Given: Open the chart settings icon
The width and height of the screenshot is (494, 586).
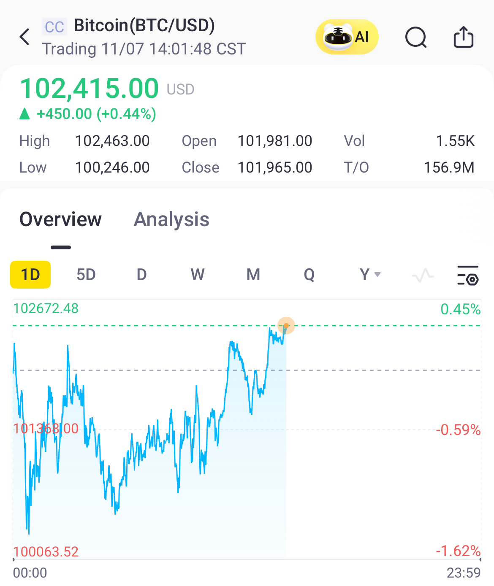Looking at the screenshot, I should (468, 275).
